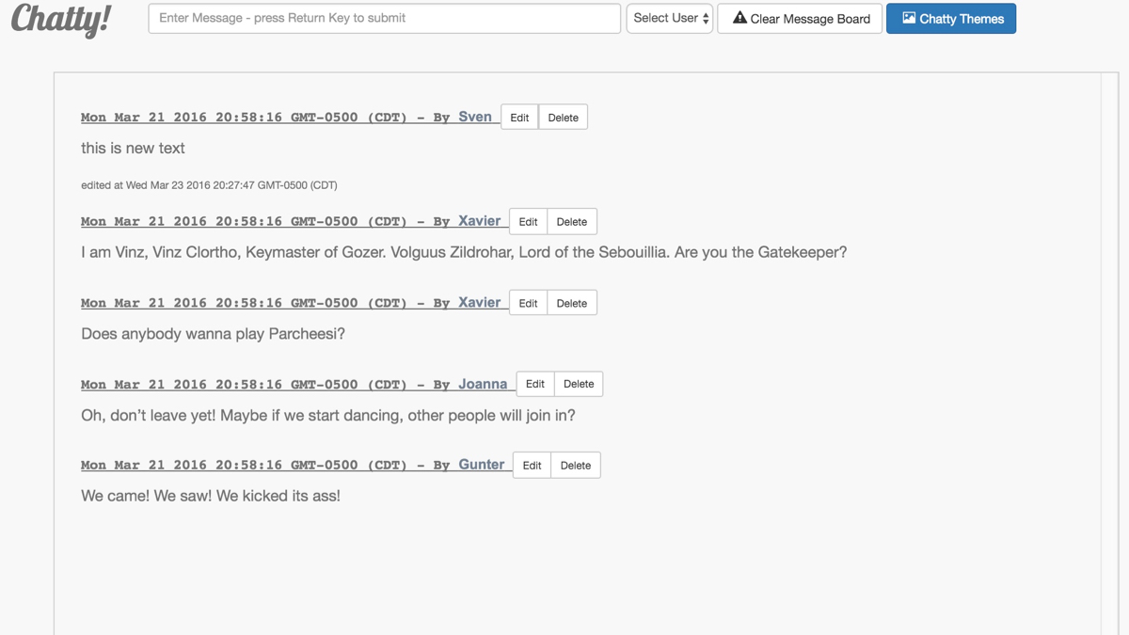Viewport: 1129px width, 635px height.
Task: Click the 'I am Vinz, Vinz Clortho' message text
Action: [464, 252]
